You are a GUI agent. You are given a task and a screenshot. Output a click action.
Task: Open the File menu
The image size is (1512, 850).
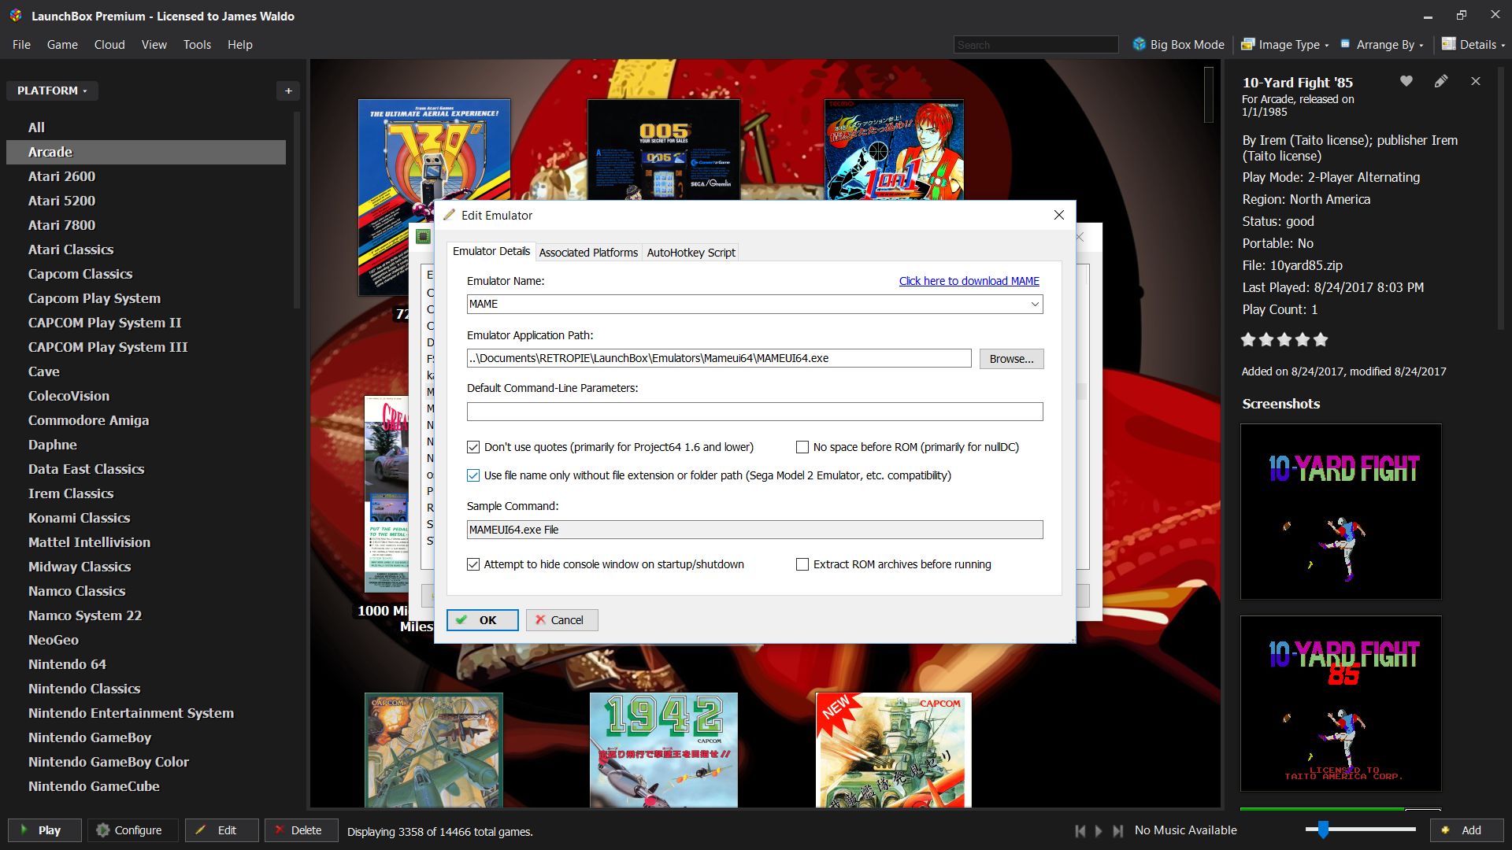[21, 45]
